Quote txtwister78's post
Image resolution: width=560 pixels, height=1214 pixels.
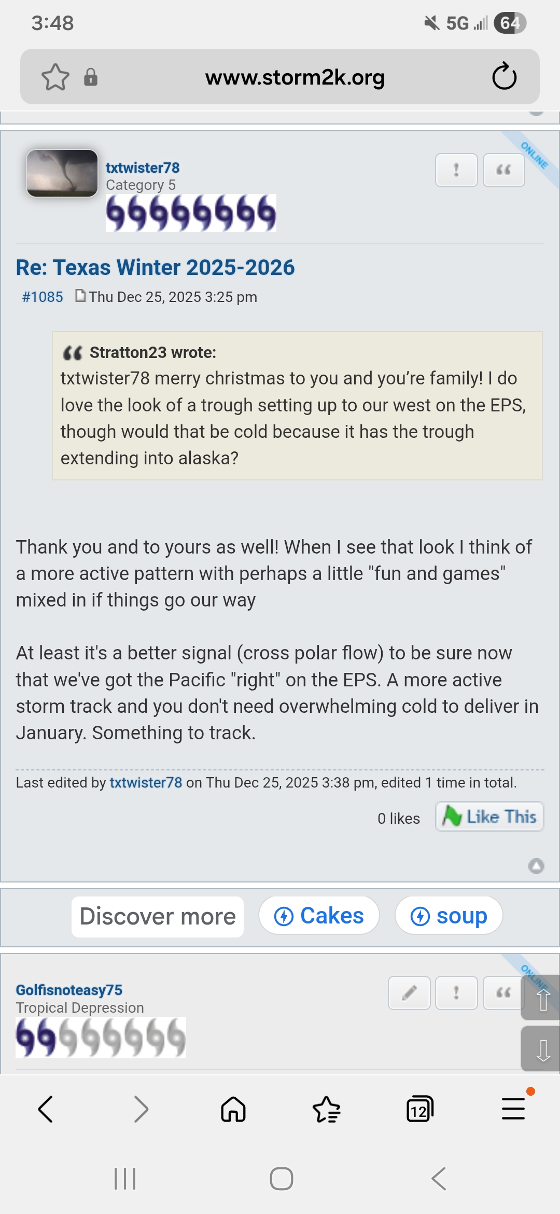[503, 170]
